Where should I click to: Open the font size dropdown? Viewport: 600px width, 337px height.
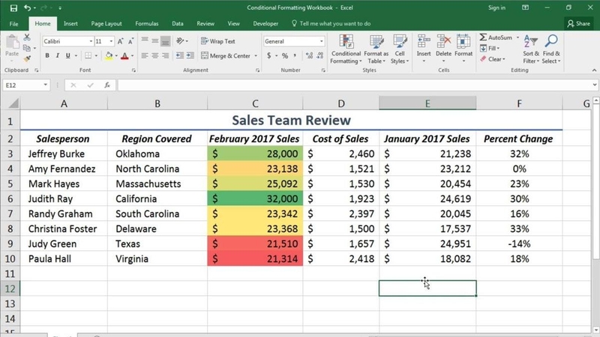click(111, 41)
